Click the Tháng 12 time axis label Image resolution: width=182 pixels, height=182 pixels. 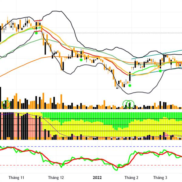click(x=56, y=177)
